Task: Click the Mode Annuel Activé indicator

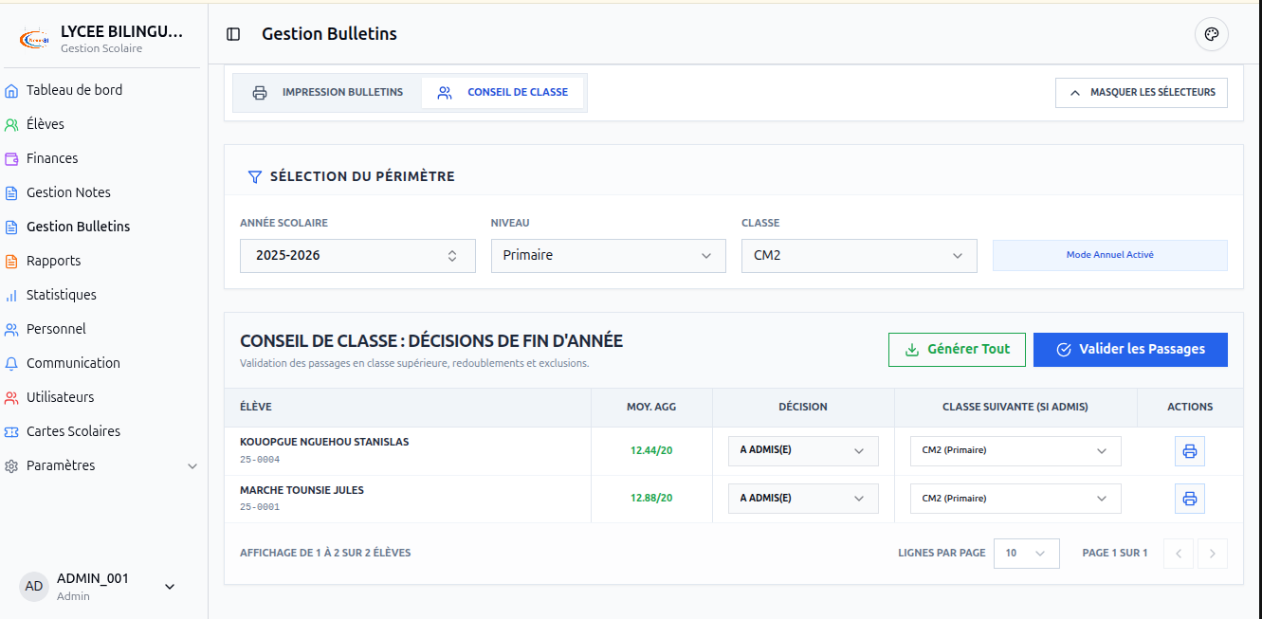Action: (1110, 256)
